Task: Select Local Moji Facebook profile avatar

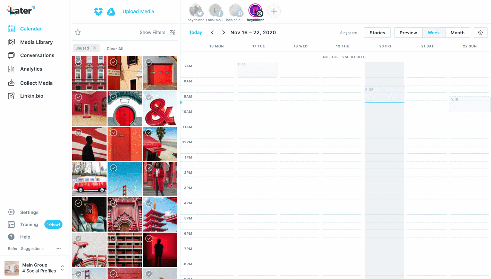Action: [x=215, y=11]
